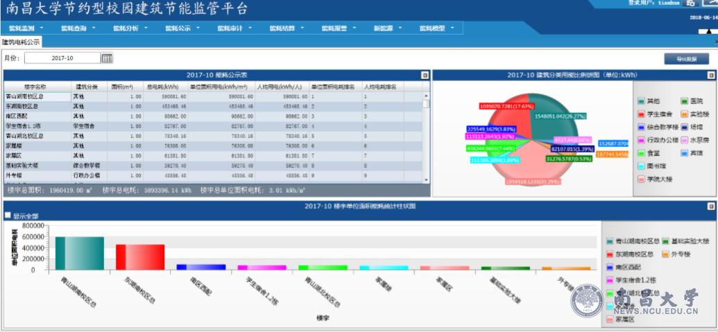Click 场馆 navy swatch in pie legend
Screen dimensions: 718x332
(x=684, y=127)
